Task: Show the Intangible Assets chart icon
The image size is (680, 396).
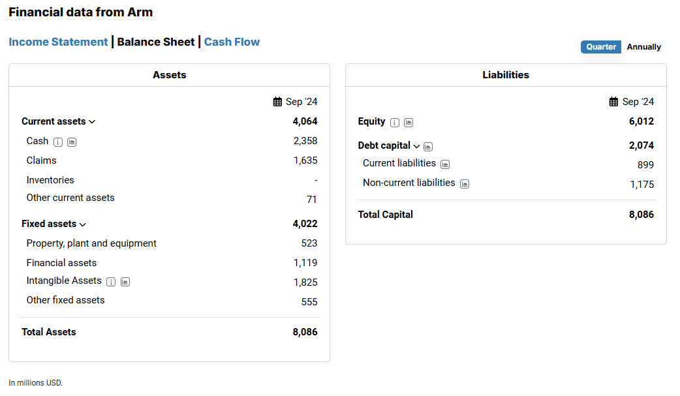Action: (125, 282)
